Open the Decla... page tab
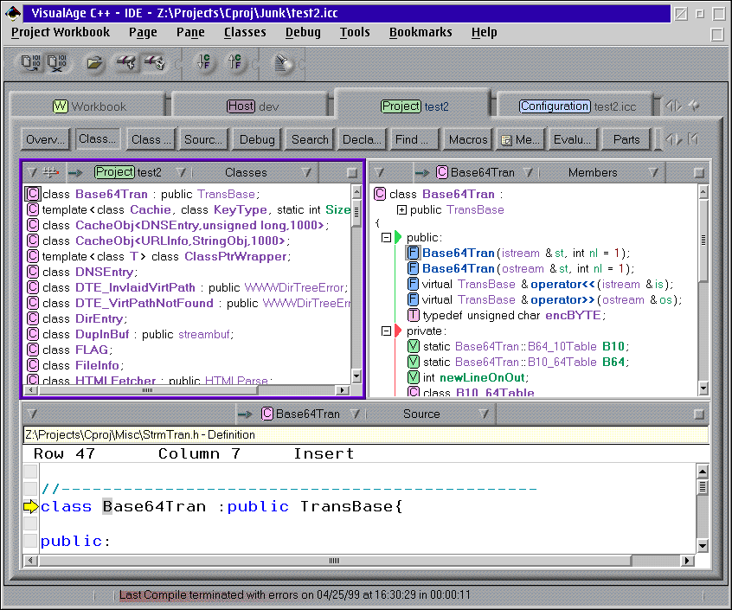 pos(362,139)
